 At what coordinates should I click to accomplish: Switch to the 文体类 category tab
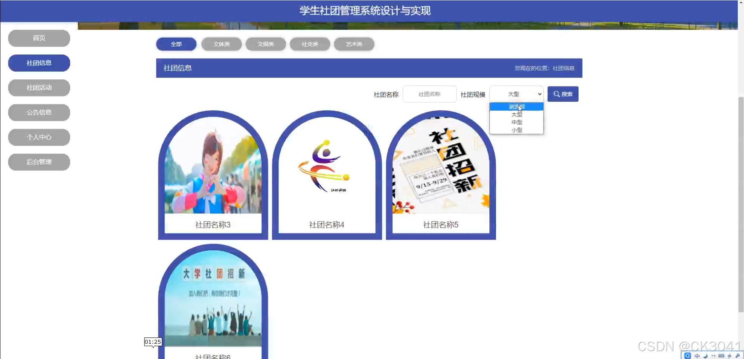pos(221,44)
